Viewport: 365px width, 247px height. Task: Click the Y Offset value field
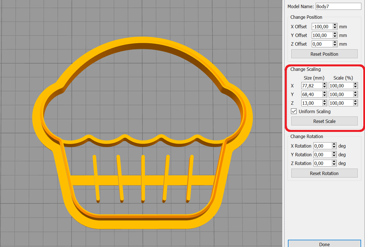(322, 35)
